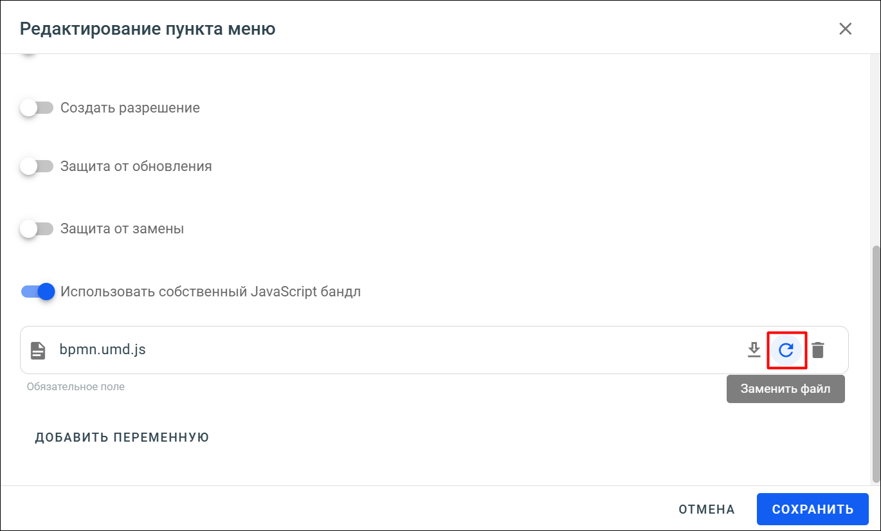This screenshot has height=531, width=881.
Task: Click the Редактирование пункта меню title
Action: pyautogui.click(x=148, y=29)
